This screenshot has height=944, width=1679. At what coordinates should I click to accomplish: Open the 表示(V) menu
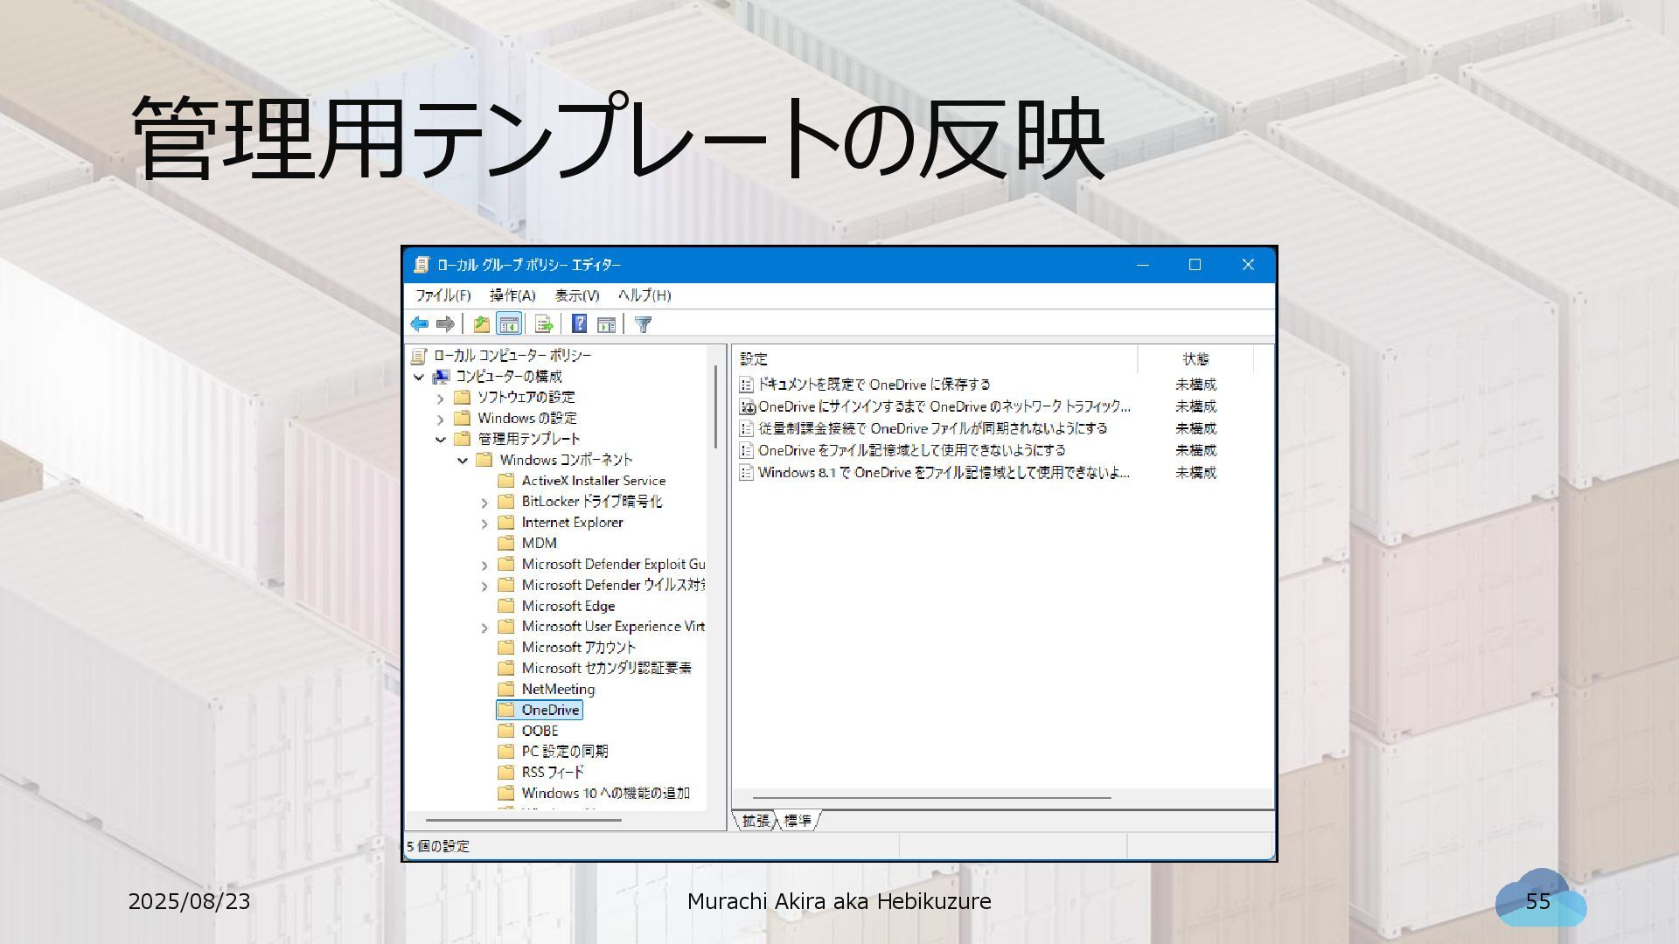coord(577,295)
